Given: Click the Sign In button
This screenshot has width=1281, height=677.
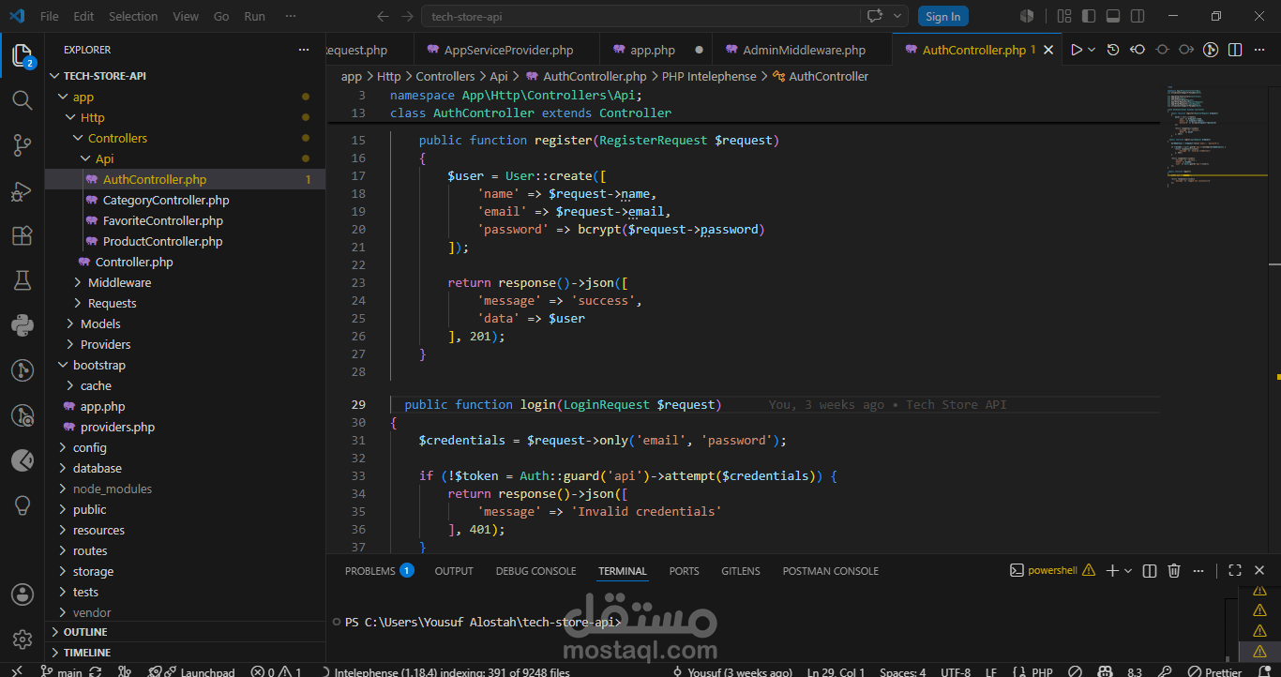Looking at the screenshot, I should click(942, 16).
